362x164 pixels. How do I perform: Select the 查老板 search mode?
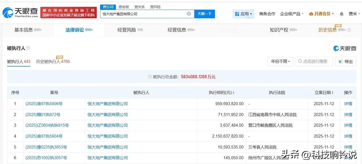(x=124, y=7)
